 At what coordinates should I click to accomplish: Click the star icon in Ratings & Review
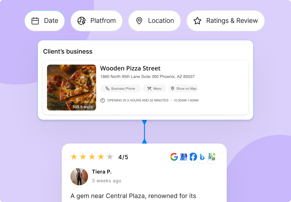[x=197, y=21]
